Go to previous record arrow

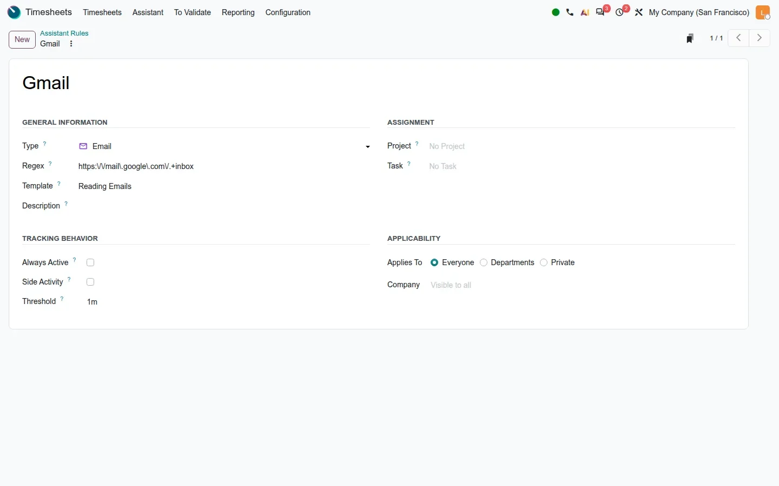pyautogui.click(x=738, y=38)
